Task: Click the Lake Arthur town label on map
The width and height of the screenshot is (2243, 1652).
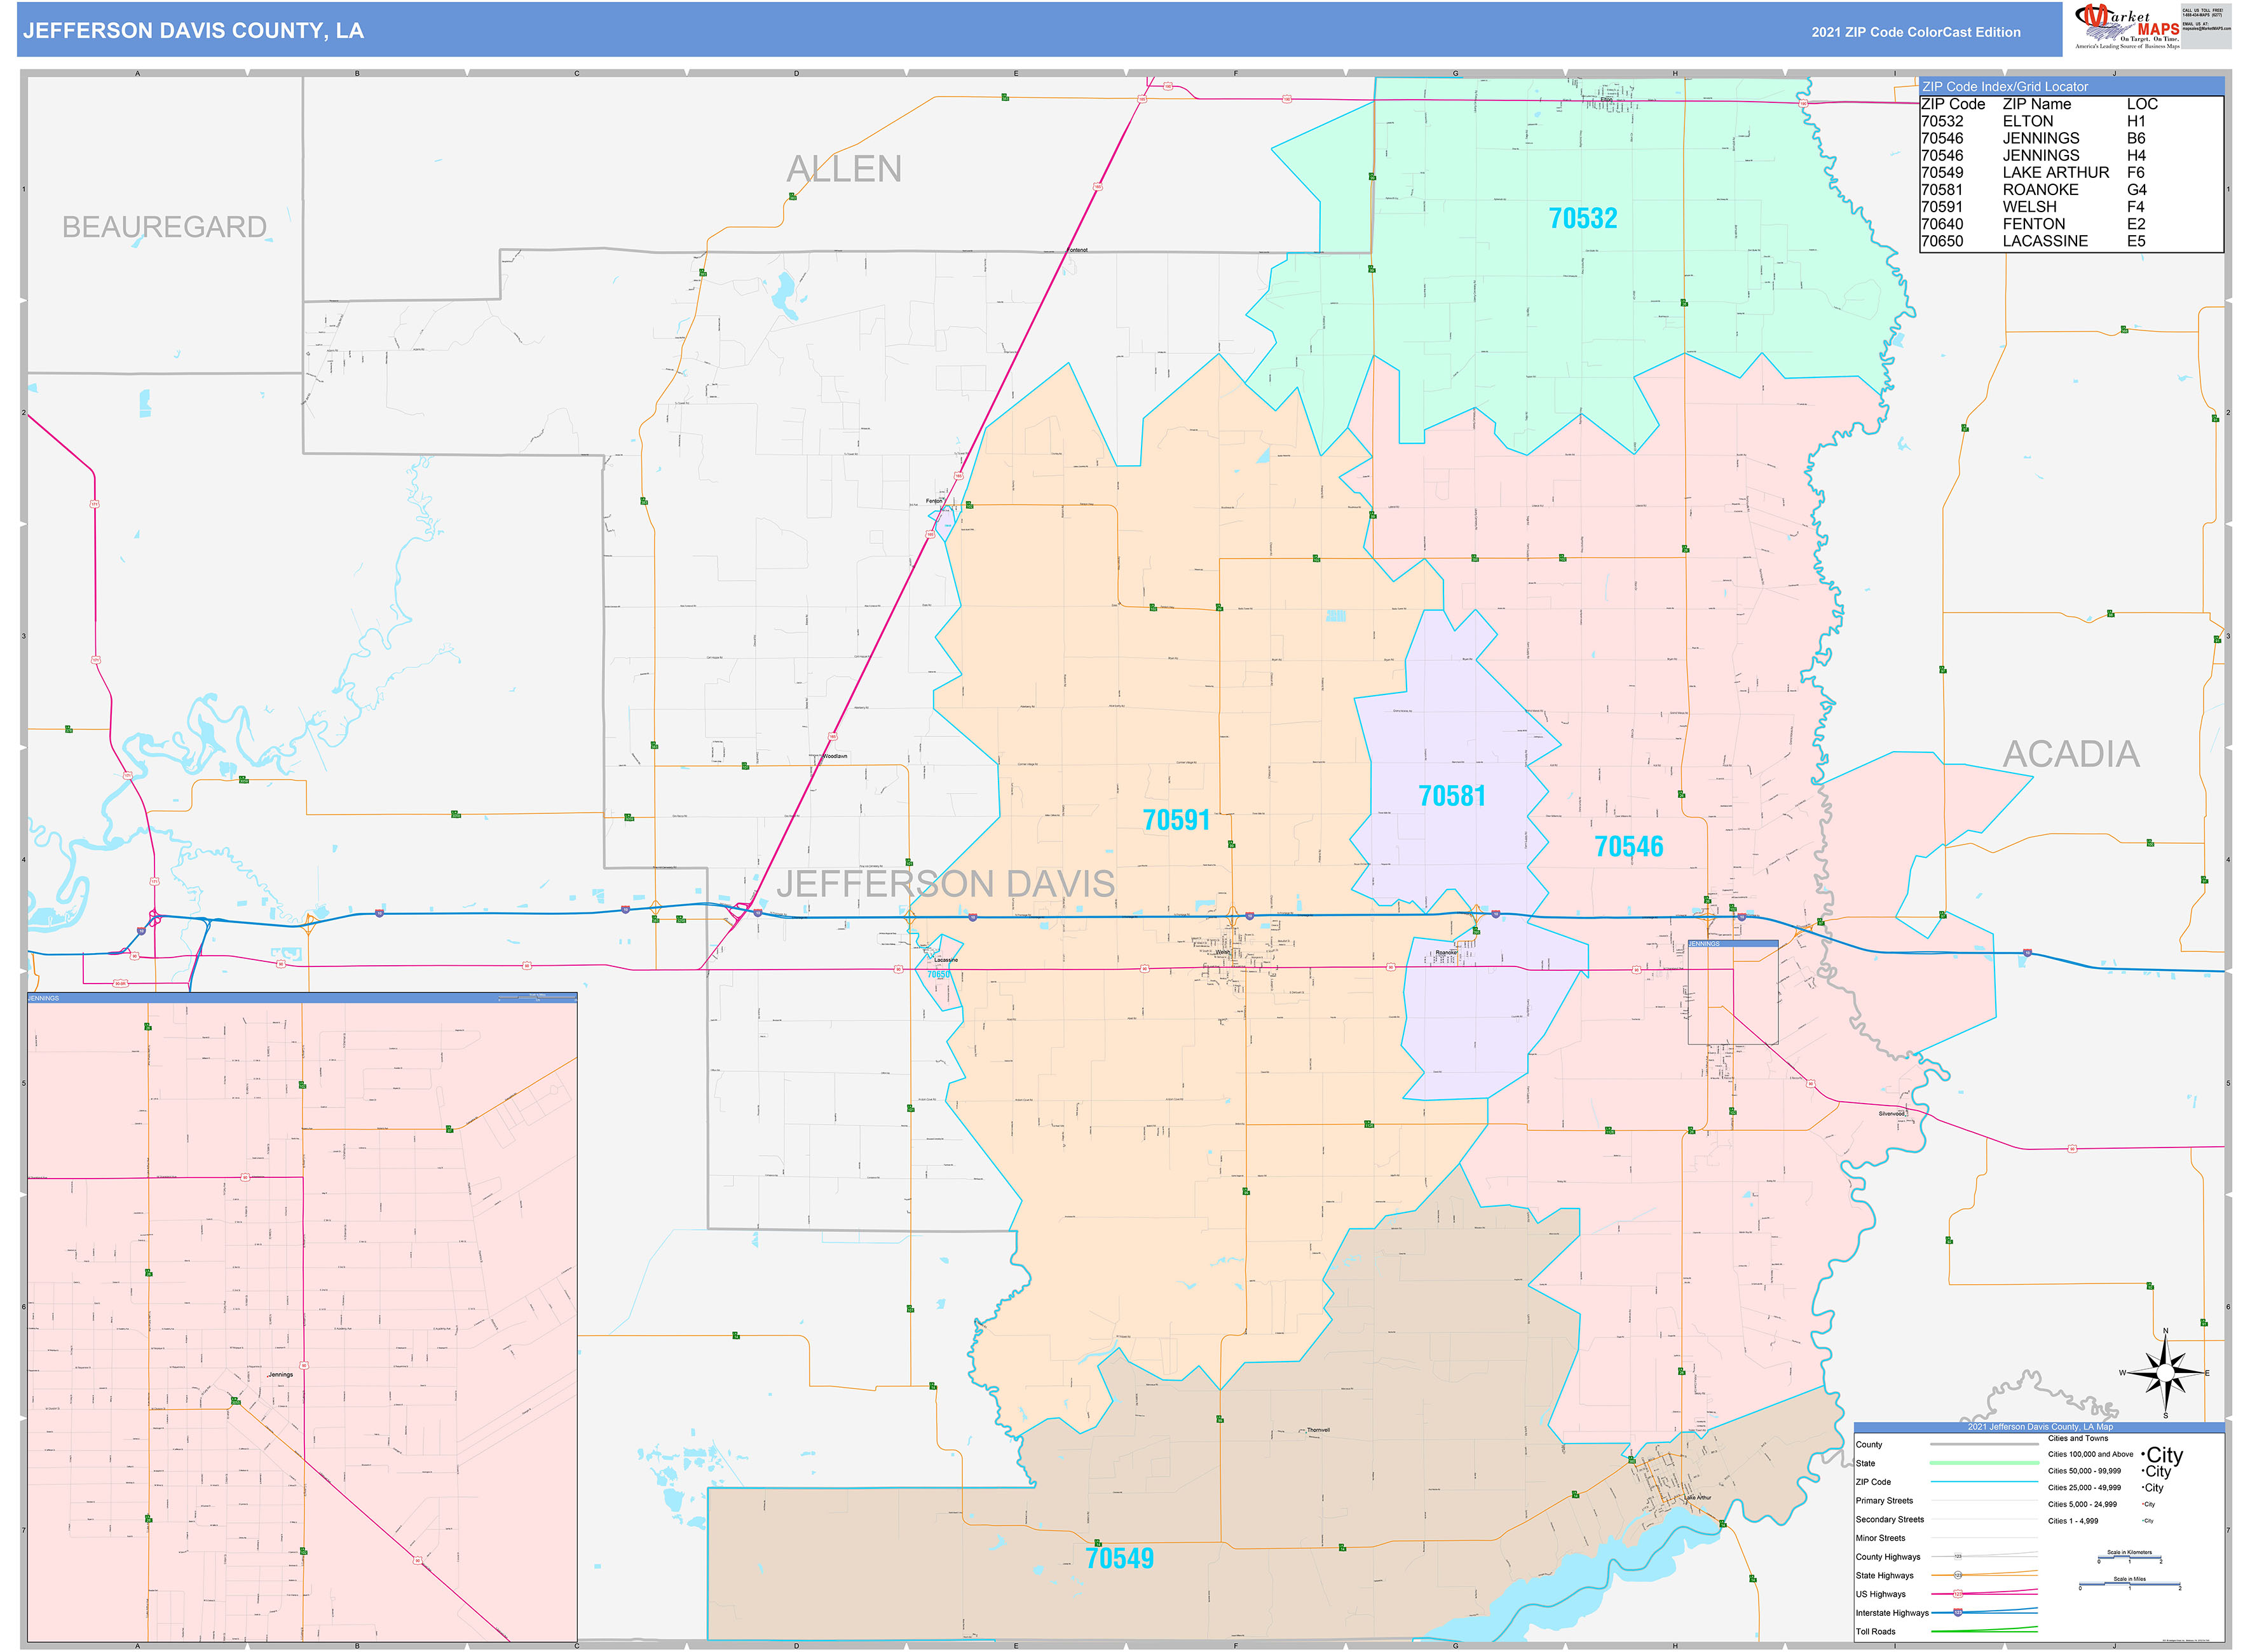Action: (x=1698, y=1497)
